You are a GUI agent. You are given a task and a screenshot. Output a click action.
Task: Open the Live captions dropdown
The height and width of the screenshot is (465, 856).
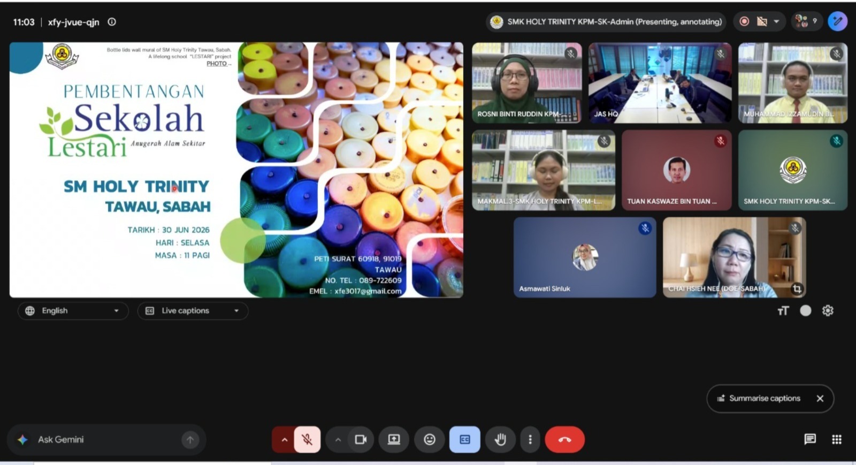(x=193, y=311)
